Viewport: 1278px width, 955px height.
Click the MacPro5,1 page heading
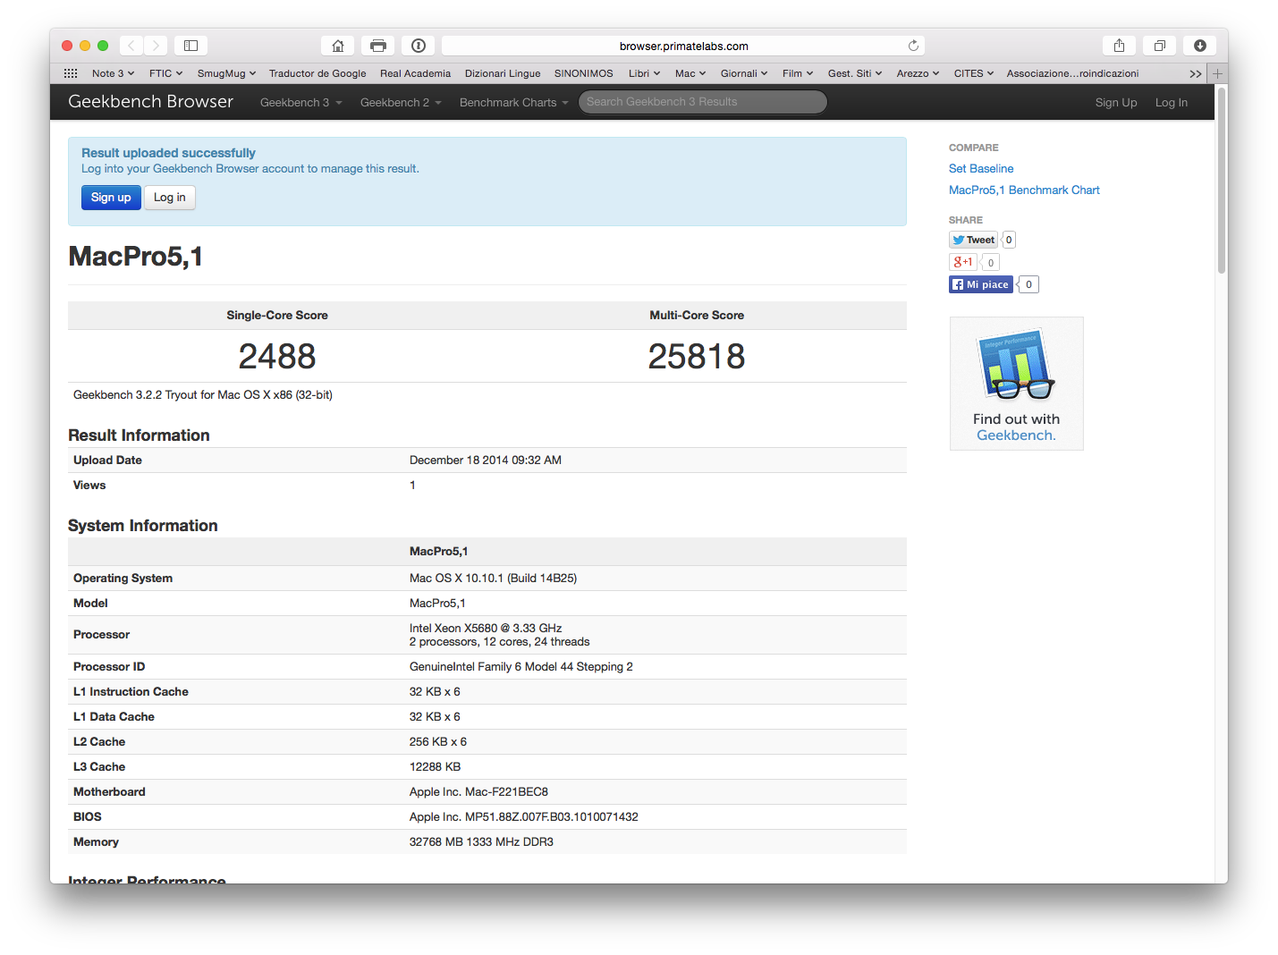(x=135, y=257)
